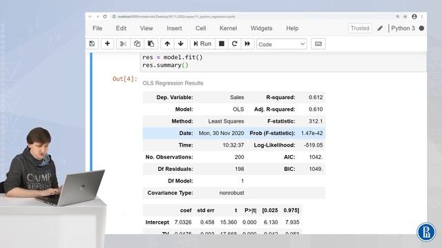The height and width of the screenshot is (248, 442).
Task: Move selected cell up arrow
Action: (x=167, y=44)
